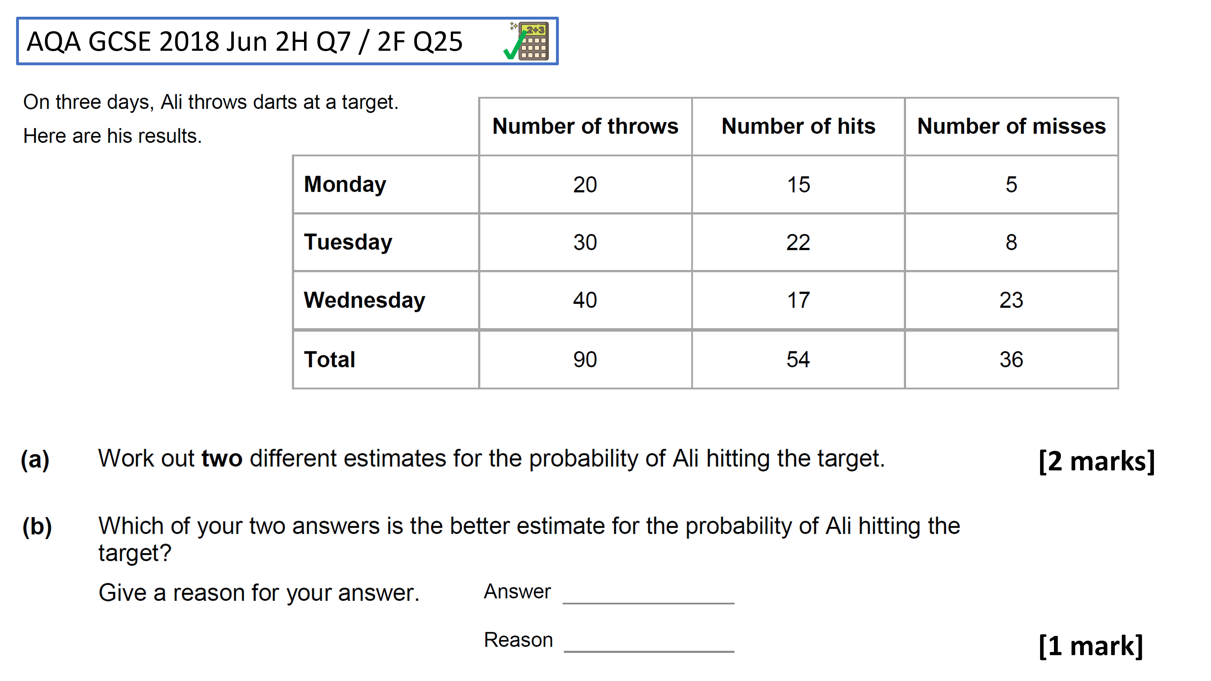Viewport: 1211px width, 681px height.
Task: Click Wednesday's 17 hits cell
Action: [798, 300]
